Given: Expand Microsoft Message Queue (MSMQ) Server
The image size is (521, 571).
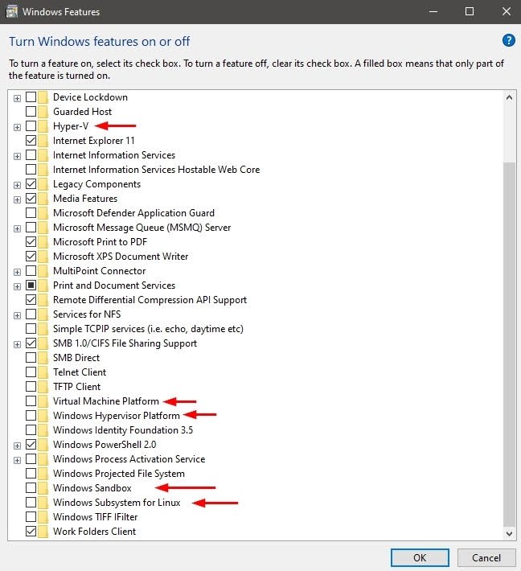Looking at the screenshot, I should tap(17, 228).
